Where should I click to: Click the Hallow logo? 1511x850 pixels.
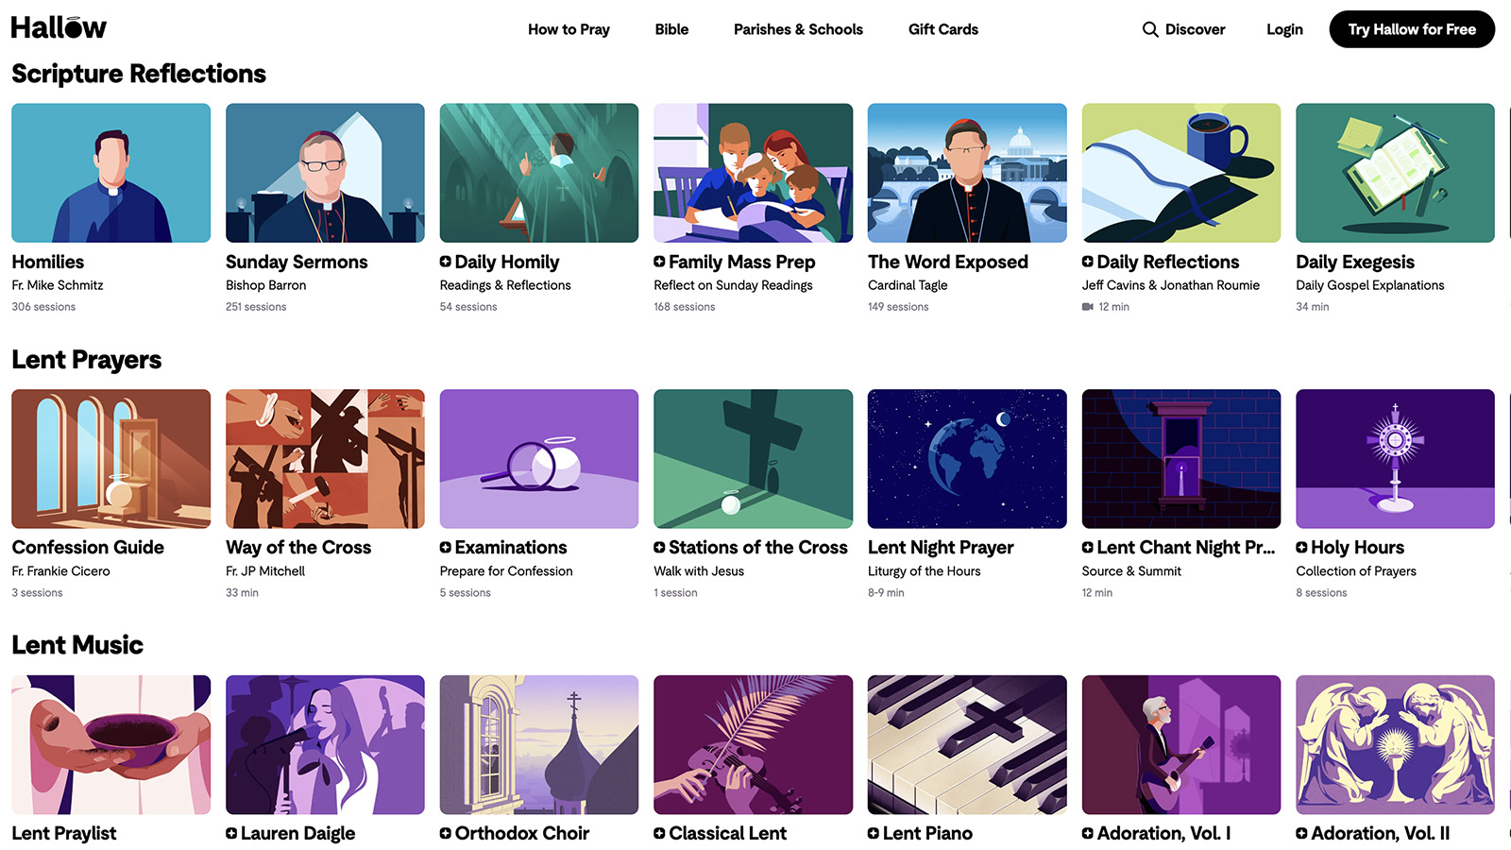(59, 27)
